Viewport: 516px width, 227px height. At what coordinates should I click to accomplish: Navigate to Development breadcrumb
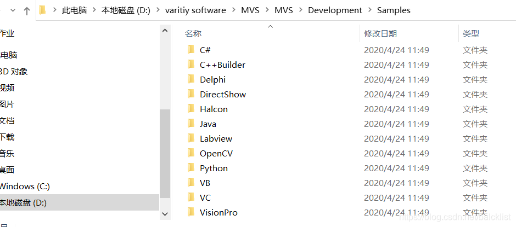(335, 10)
